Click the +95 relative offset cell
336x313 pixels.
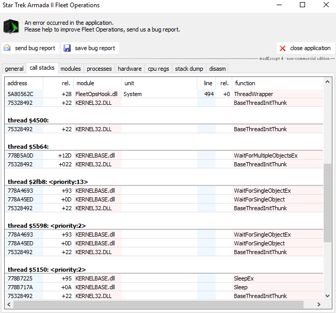[x=58, y=278]
